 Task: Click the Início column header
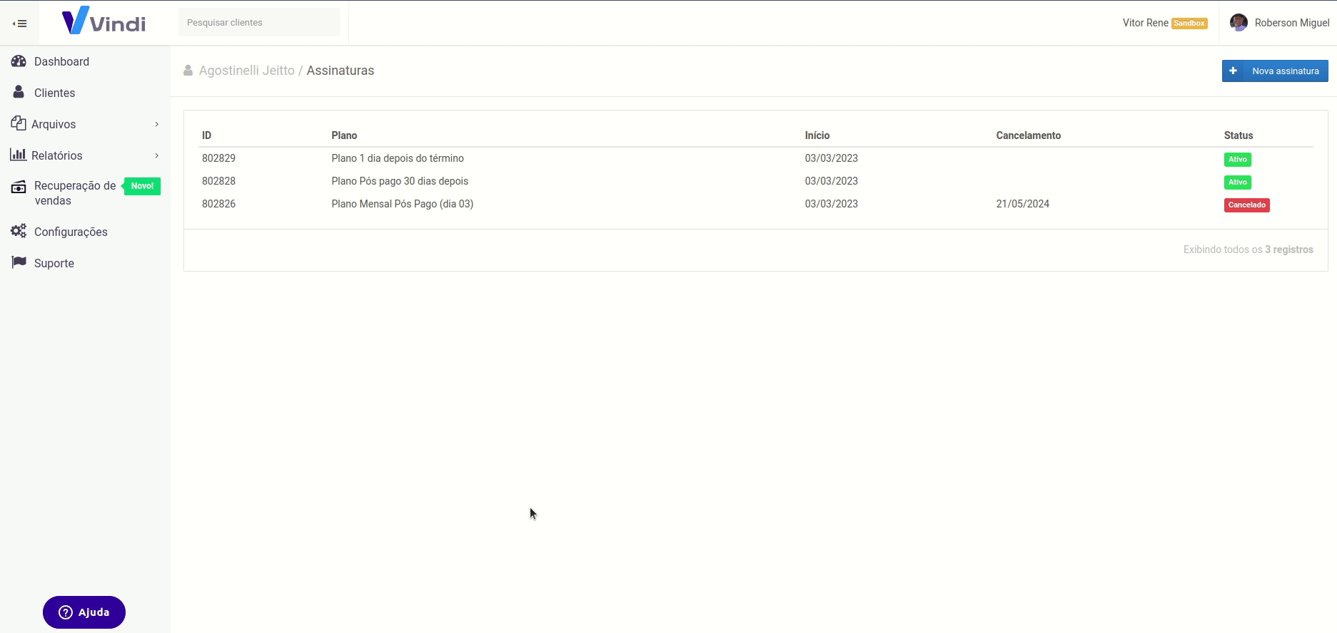817,135
